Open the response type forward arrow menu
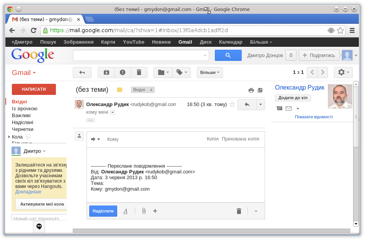365x240 pixels. [95, 139]
